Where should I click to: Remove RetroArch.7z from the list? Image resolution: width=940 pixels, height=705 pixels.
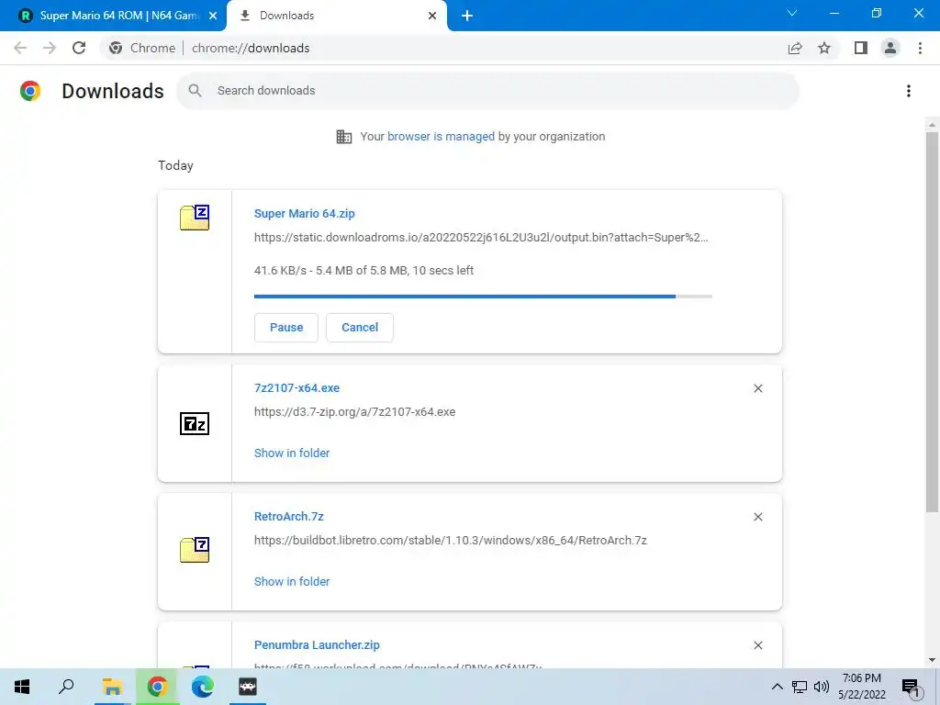[x=757, y=517]
